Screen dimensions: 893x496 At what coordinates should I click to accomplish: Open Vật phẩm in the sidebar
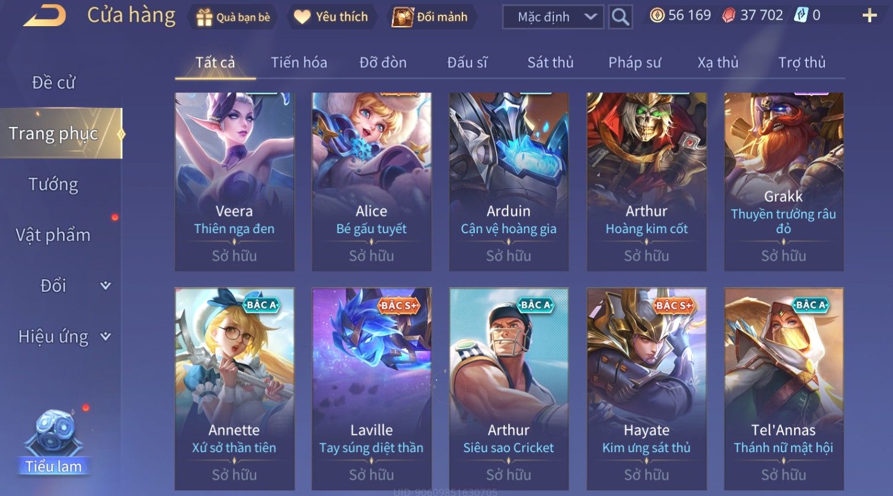(53, 235)
